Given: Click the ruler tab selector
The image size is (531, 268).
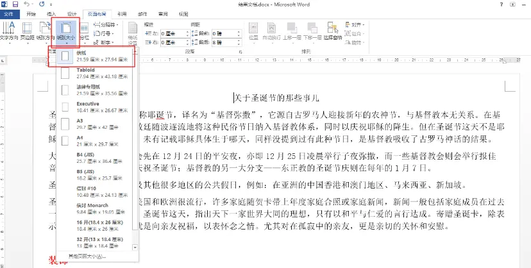Looking at the screenshot, I should pyautogui.click(x=3, y=60).
